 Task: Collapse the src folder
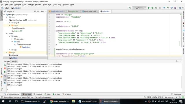pyautogui.click(x=7, y=34)
